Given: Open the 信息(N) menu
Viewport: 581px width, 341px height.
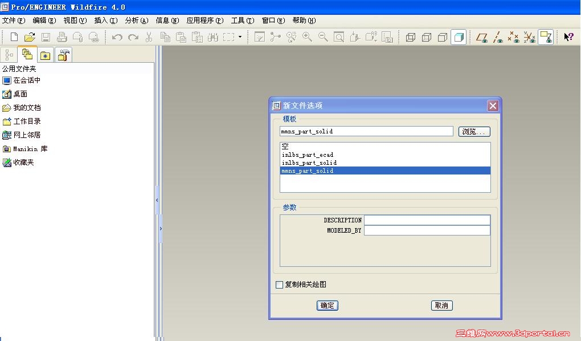Looking at the screenshot, I should click(167, 21).
